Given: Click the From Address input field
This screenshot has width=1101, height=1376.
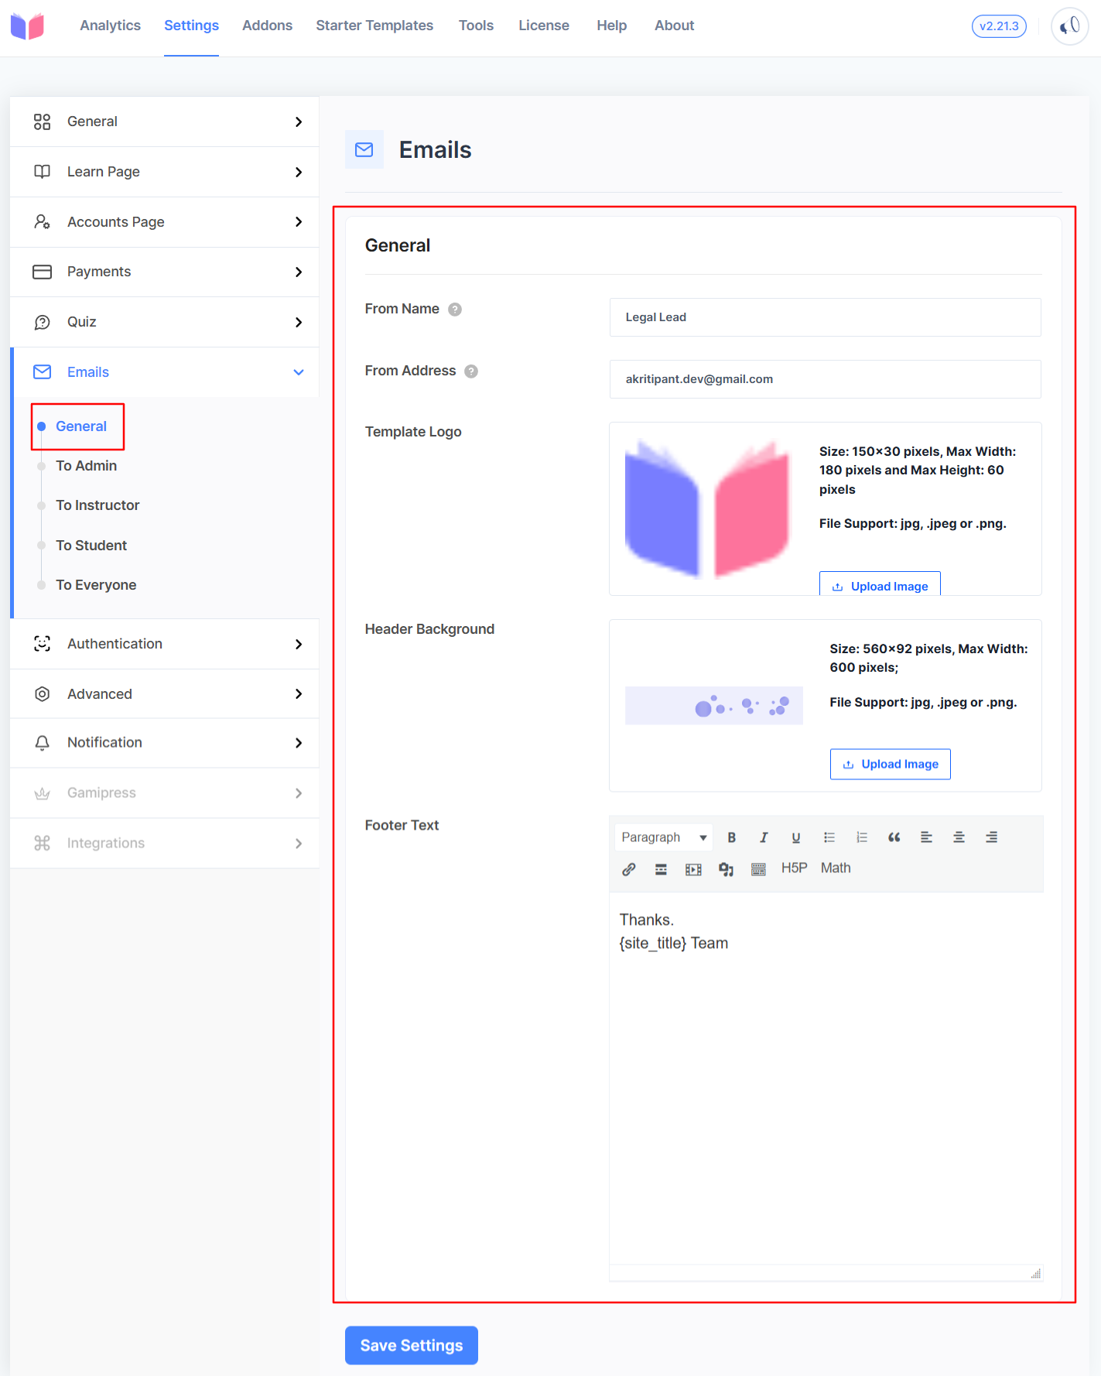Looking at the screenshot, I should tap(826, 379).
